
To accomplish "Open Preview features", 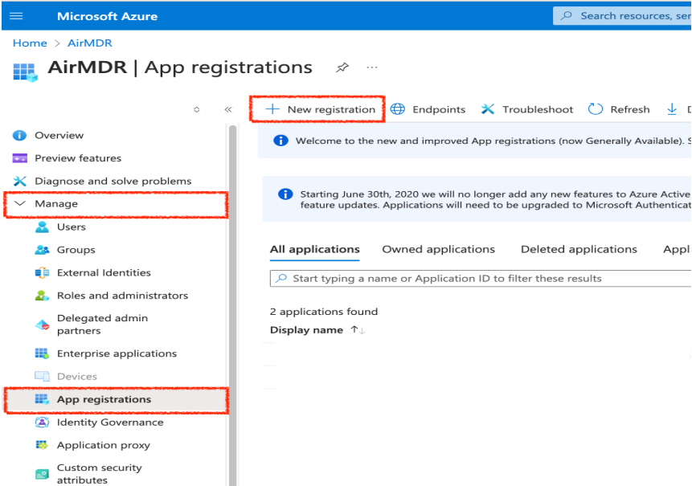I will 78,158.
